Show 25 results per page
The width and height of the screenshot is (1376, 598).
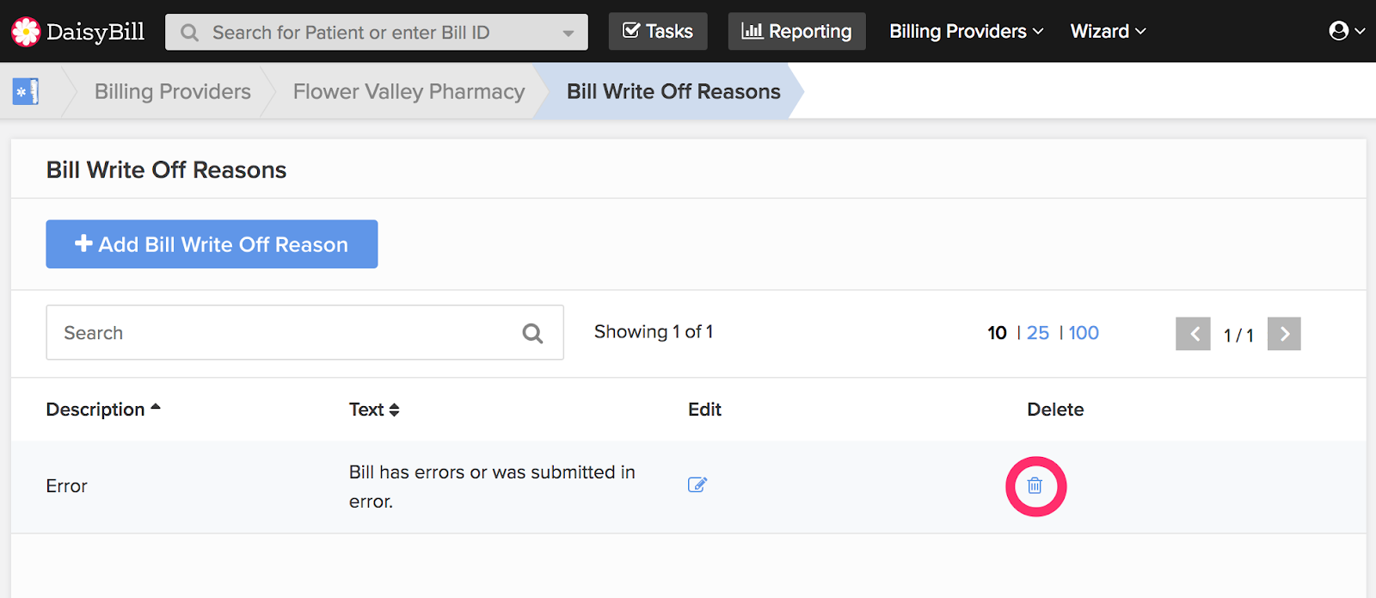1038,333
